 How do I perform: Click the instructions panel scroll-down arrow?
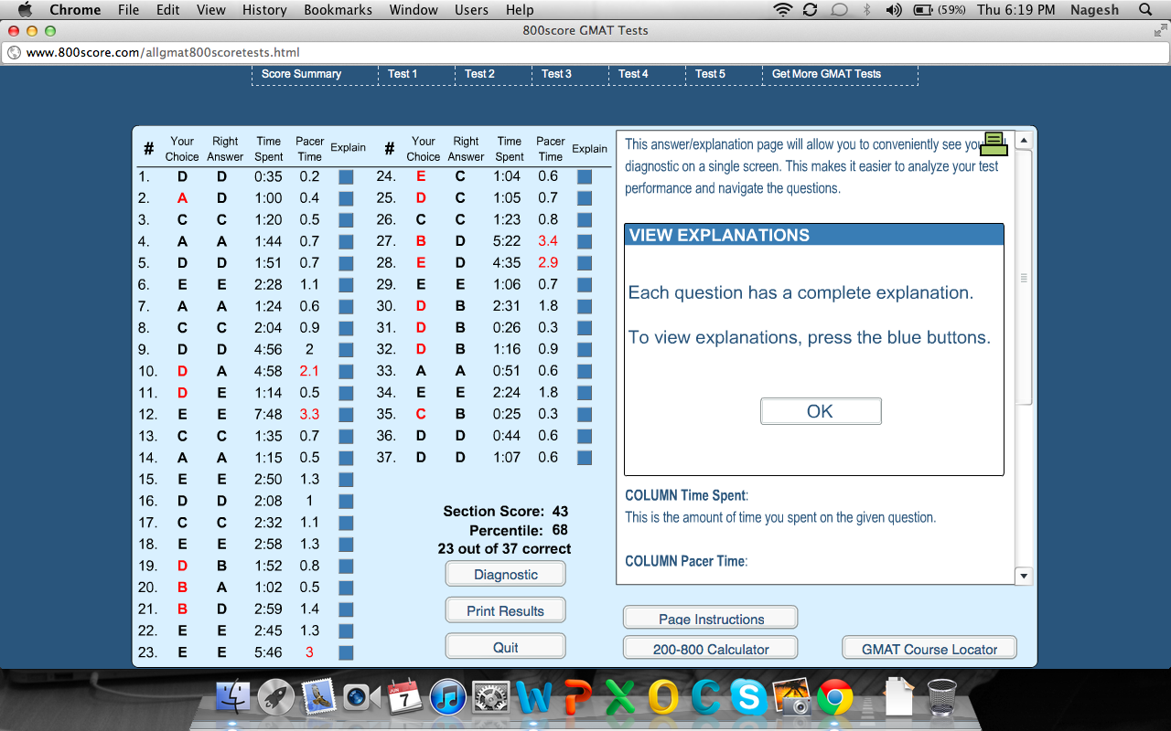(x=1025, y=576)
